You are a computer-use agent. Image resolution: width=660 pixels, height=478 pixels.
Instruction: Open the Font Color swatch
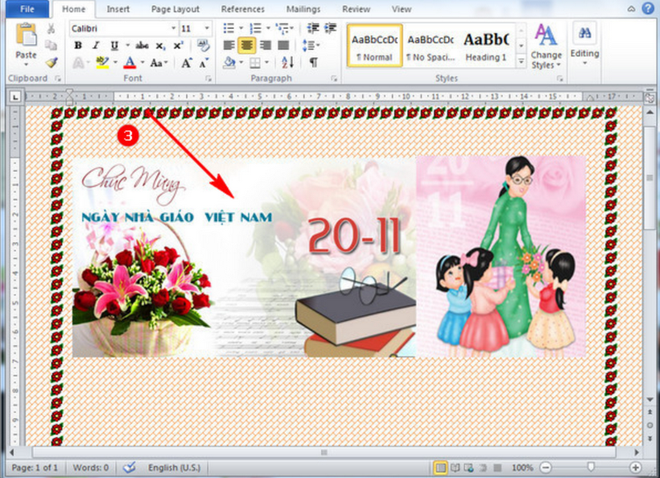(x=130, y=59)
